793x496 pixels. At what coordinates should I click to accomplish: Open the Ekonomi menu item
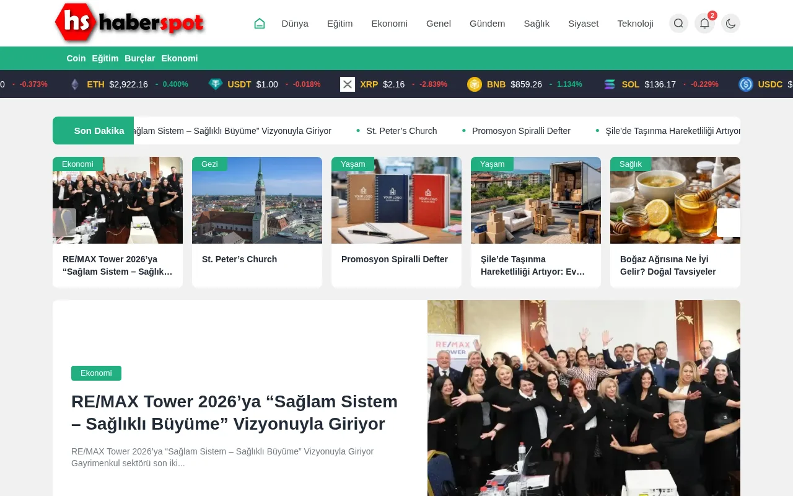click(389, 23)
